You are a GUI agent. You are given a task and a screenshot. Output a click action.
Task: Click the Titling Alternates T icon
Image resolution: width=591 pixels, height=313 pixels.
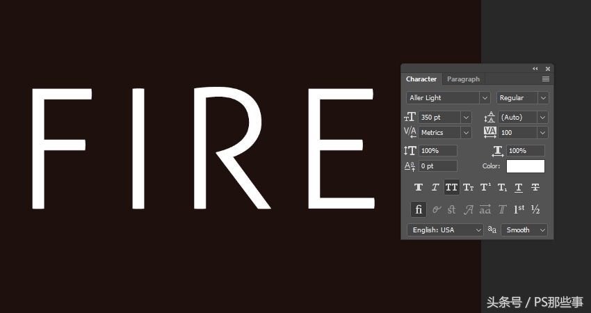point(502,209)
